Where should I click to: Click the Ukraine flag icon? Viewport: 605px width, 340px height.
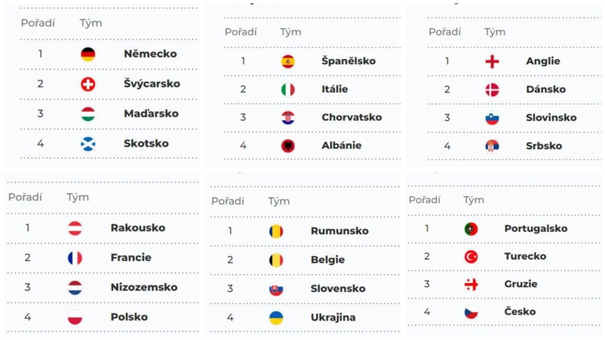tap(276, 318)
